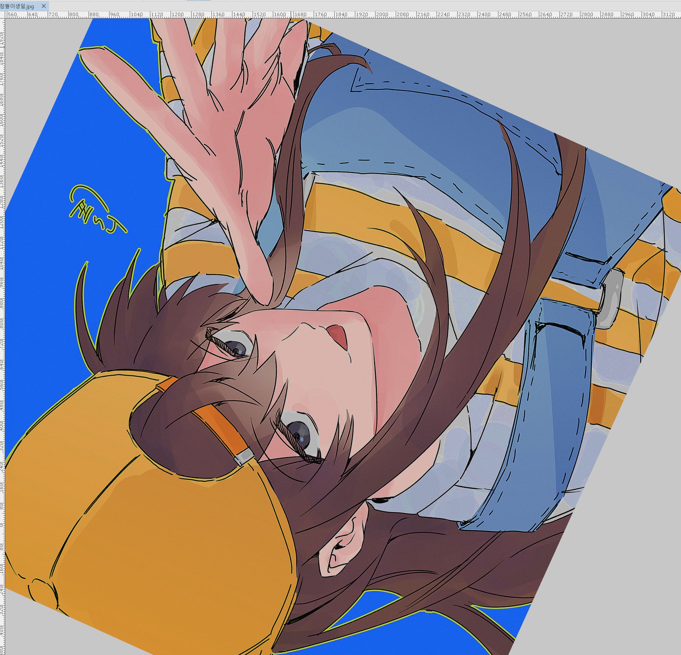The height and width of the screenshot is (655, 681).
Task: Click the 560 mark on horizontal ruler
Action: point(12,15)
